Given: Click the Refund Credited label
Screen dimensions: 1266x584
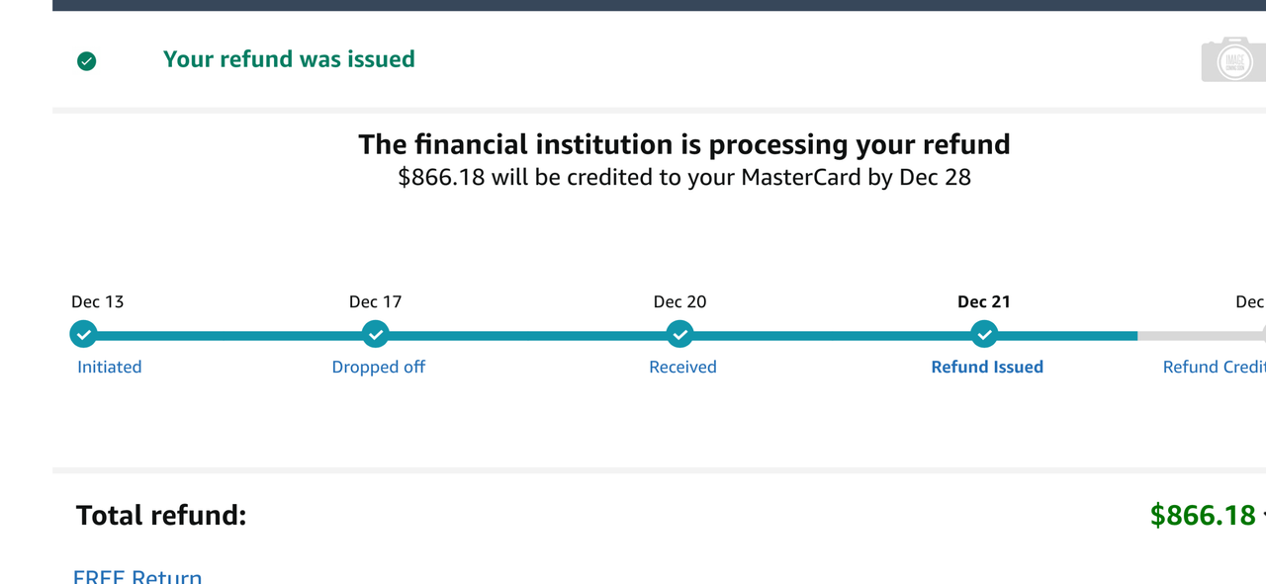Looking at the screenshot, I should click(1215, 367).
